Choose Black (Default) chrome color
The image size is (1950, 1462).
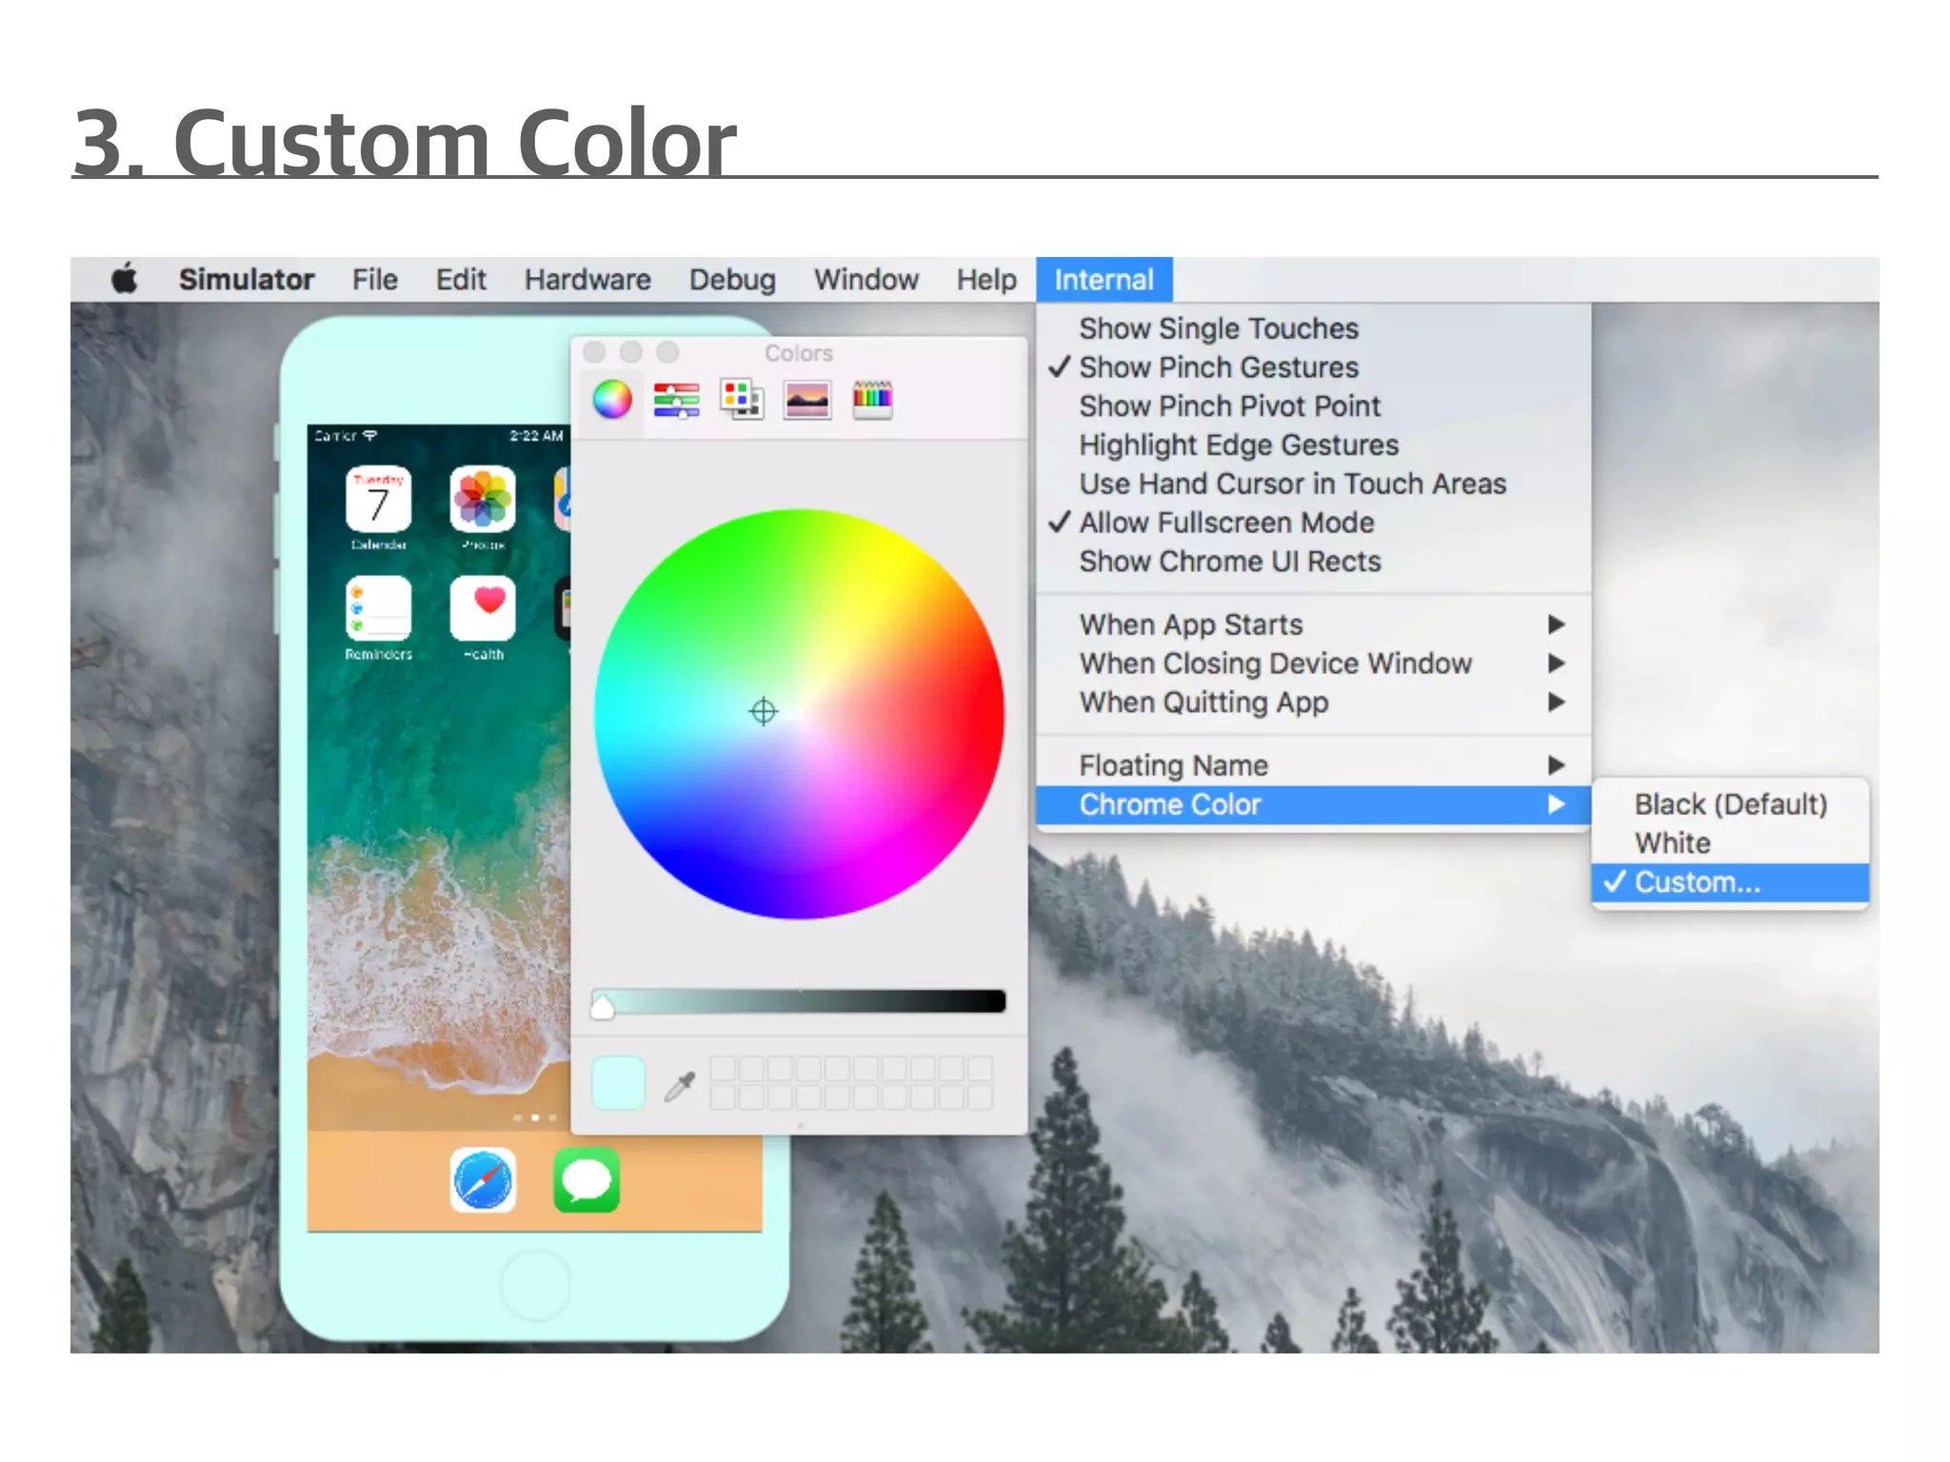point(1730,804)
